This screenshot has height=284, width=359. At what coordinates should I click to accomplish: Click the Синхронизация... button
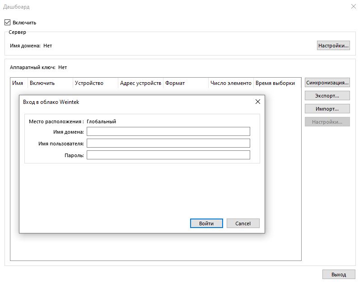[x=327, y=83]
